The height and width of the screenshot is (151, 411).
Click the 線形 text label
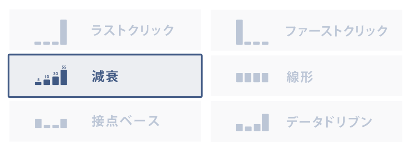point(300,77)
